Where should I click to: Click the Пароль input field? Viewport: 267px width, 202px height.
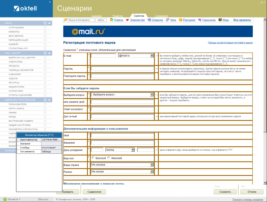click(122, 69)
